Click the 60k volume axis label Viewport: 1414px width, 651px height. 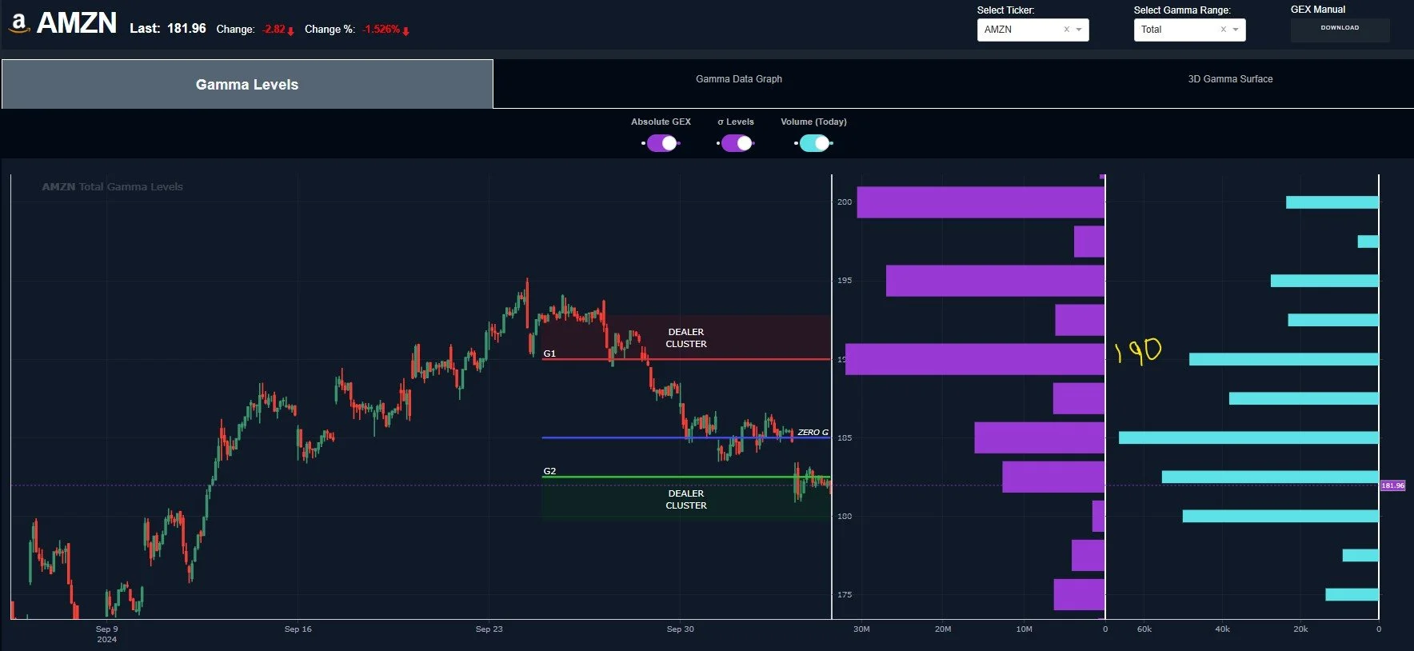click(1144, 629)
